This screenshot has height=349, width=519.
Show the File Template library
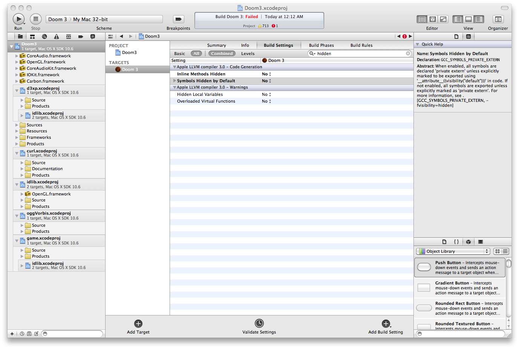pos(444,242)
